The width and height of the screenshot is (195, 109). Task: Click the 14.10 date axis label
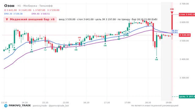click(25, 103)
